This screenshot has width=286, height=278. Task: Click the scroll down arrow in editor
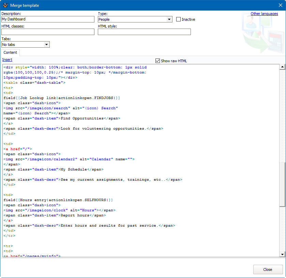282,254
